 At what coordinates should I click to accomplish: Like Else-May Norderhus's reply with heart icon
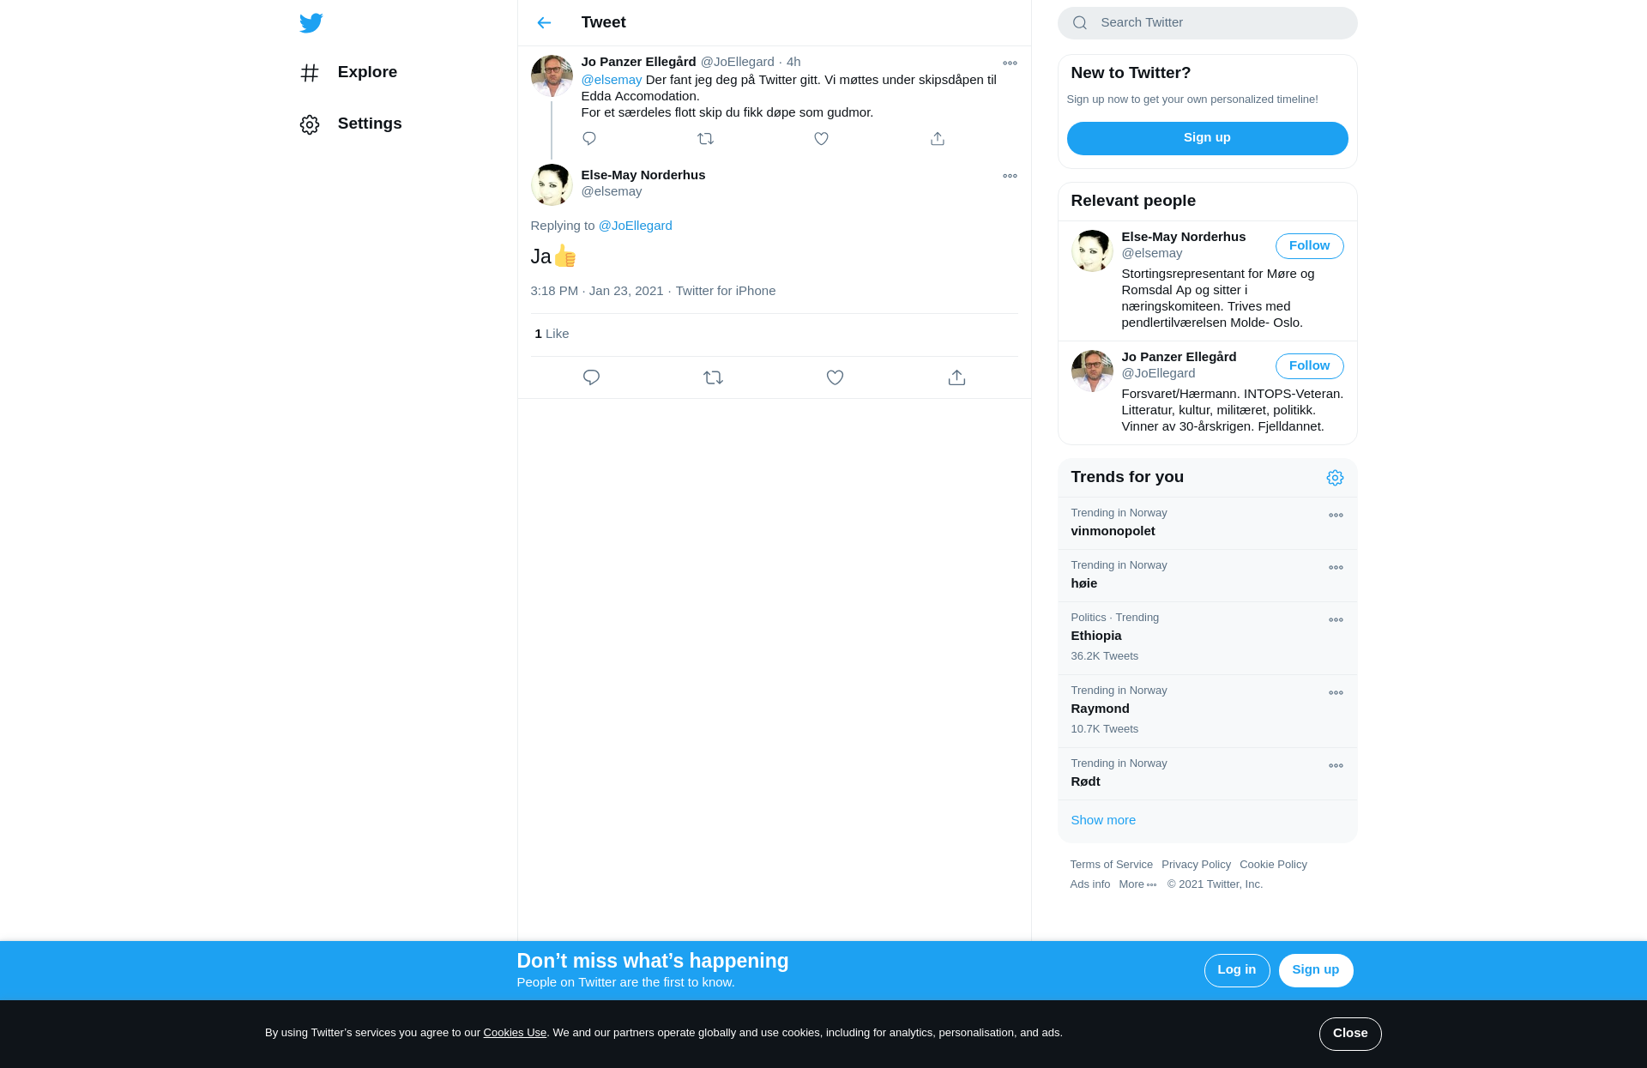pyautogui.click(x=835, y=377)
